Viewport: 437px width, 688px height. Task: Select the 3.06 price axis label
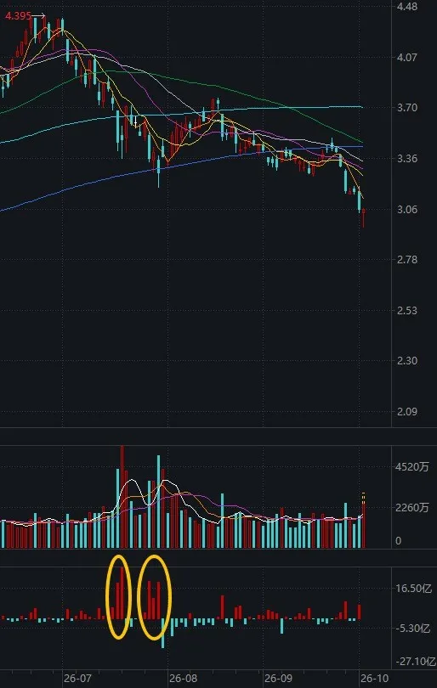coord(406,209)
